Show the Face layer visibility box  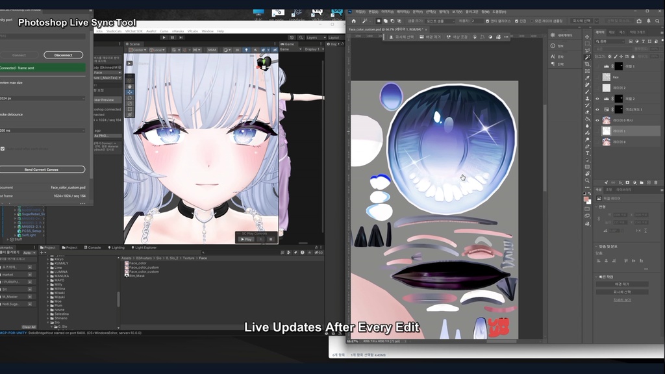[597, 77]
